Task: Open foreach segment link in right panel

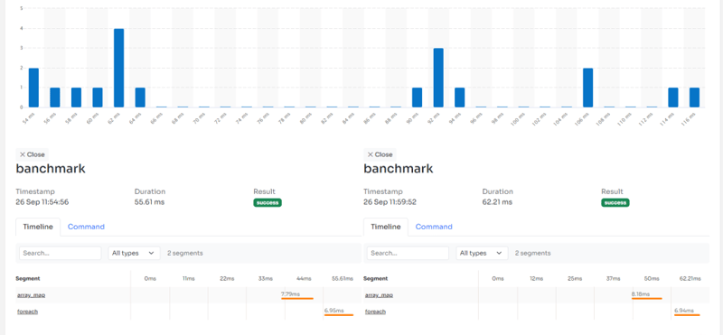Action: pyautogui.click(x=375, y=312)
